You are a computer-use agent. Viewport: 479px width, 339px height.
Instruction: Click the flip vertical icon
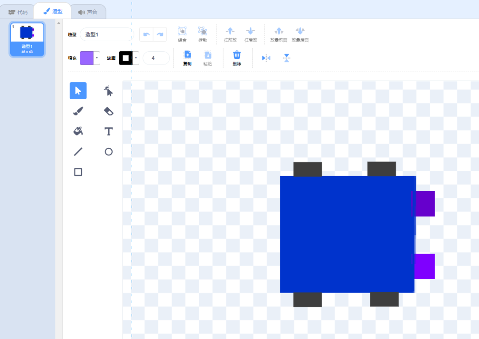point(287,58)
